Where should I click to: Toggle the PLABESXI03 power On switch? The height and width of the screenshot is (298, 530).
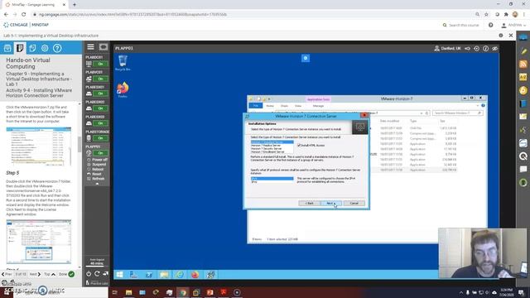100,123
